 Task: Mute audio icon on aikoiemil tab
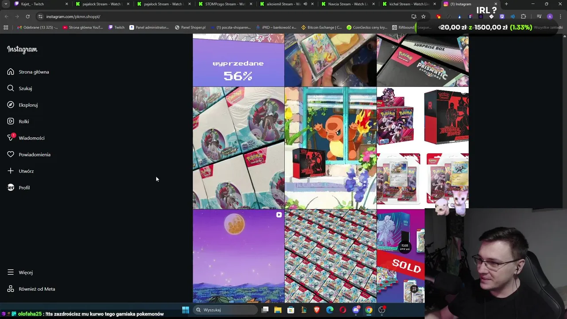[305, 4]
